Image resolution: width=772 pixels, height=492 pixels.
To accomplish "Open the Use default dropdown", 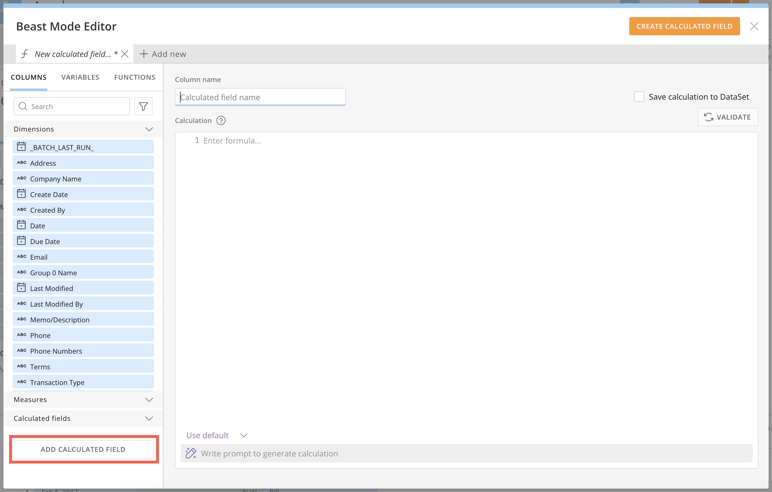I will coord(217,435).
